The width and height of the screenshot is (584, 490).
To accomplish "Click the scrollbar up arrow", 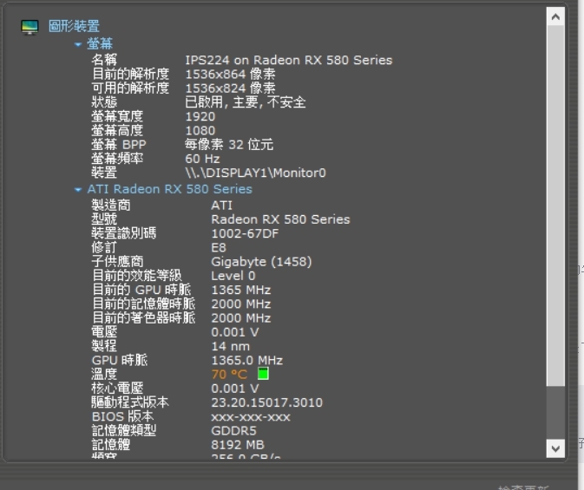I will tap(555, 16).
